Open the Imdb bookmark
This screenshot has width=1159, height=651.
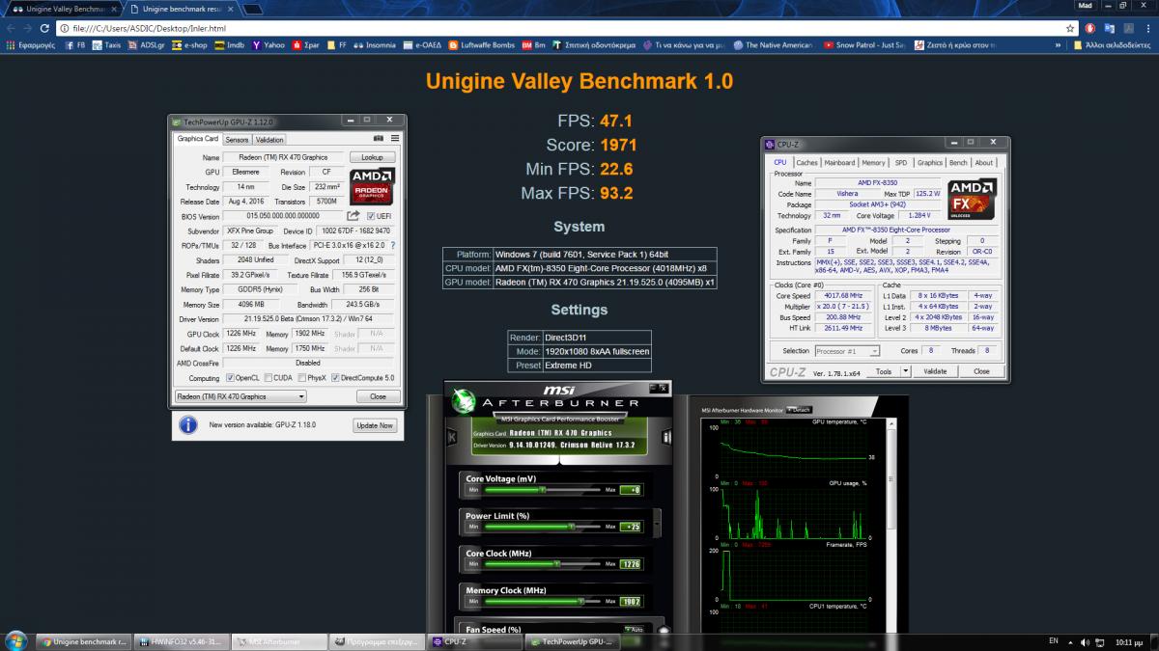231,44
